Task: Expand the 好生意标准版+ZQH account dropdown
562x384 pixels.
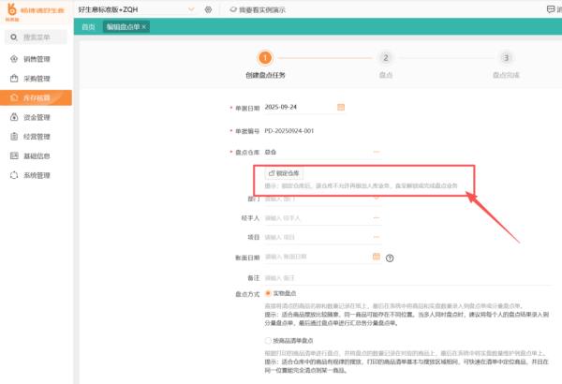Action: (191, 9)
